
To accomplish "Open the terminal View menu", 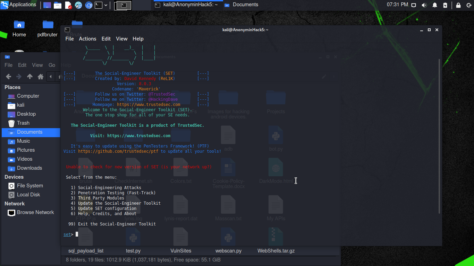I will click(122, 39).
